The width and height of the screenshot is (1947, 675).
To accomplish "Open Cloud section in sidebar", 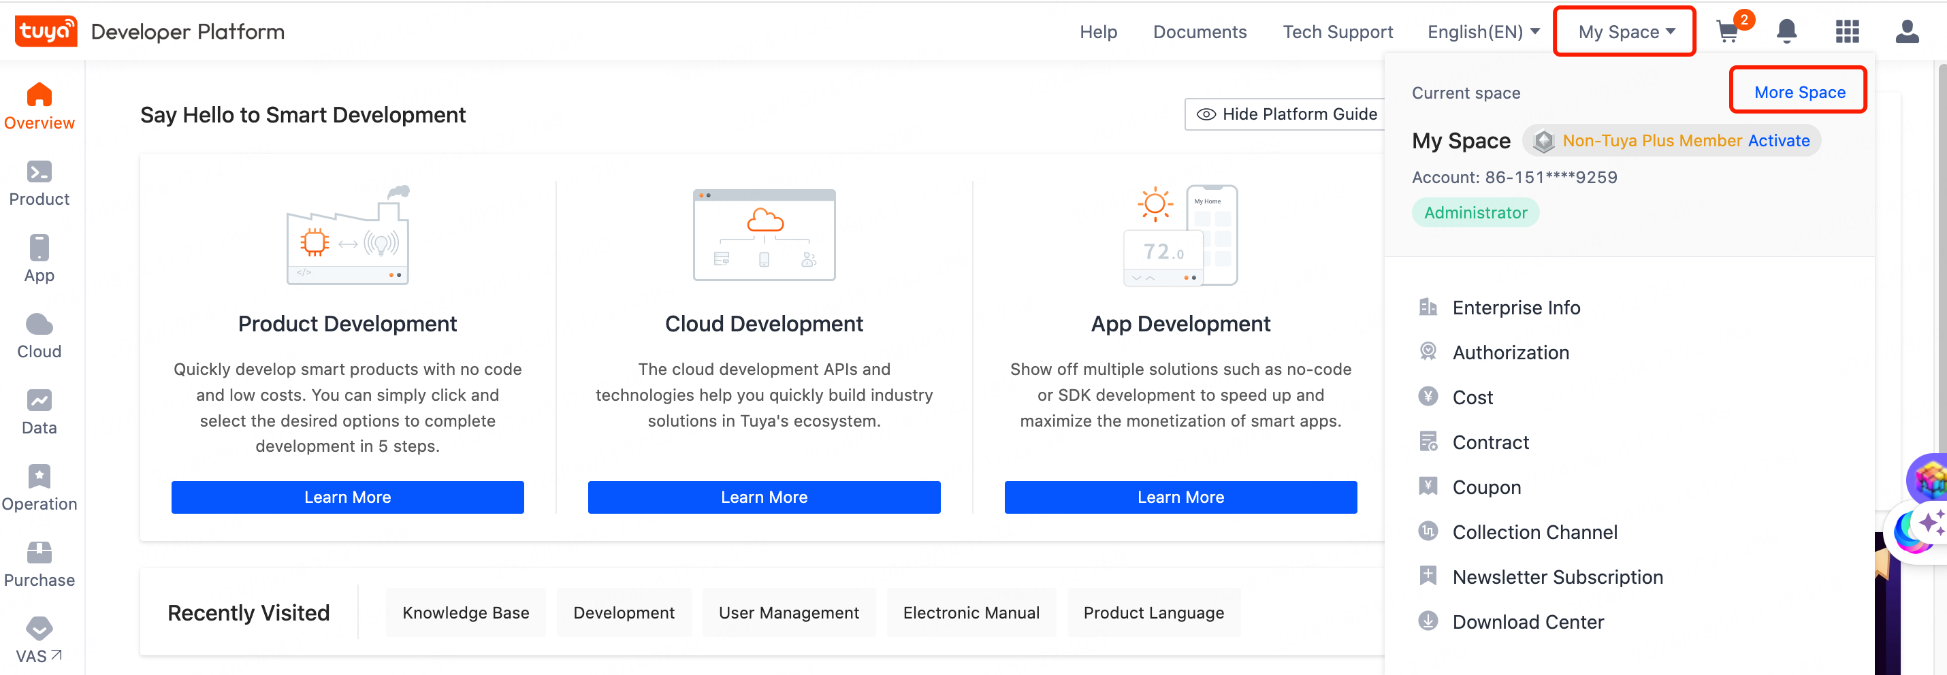I will 39,335.
